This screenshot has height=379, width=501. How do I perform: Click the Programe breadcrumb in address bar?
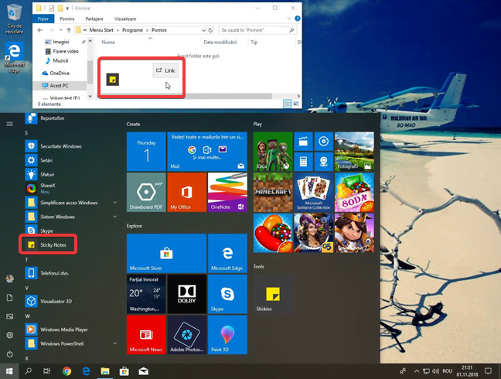point(132,30)
